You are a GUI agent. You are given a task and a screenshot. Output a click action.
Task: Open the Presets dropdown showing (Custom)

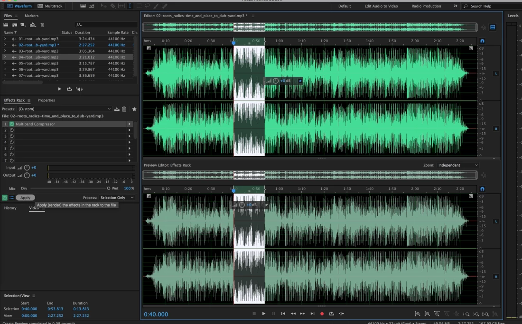pos(64,109)
